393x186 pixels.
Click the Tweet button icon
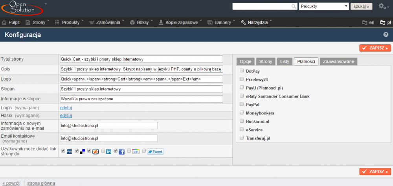tap(155, 152)
